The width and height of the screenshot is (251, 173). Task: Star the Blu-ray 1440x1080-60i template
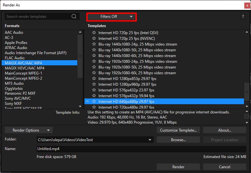coord(94,56)
